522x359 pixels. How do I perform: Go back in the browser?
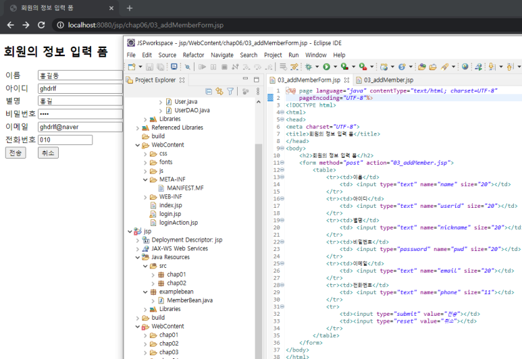coord(10,25)
